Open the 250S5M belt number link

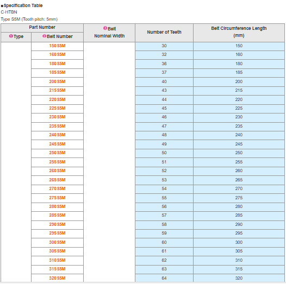pyautogui.click(x=57, y=153)
